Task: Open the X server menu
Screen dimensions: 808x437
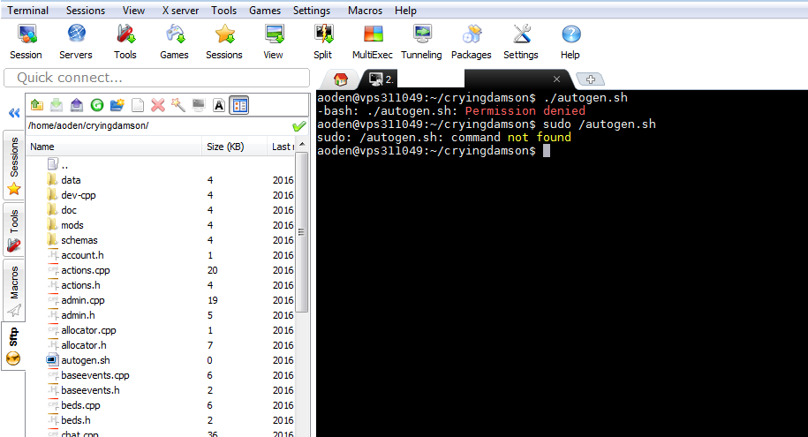Action: [180, 11]
